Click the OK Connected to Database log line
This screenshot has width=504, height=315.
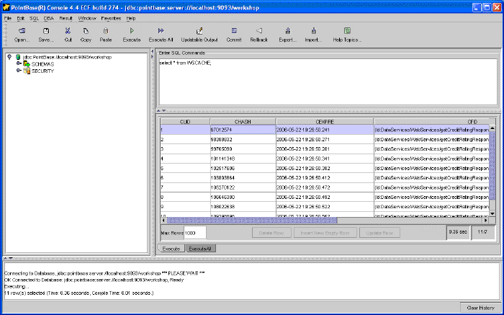[x=94, y=280]
